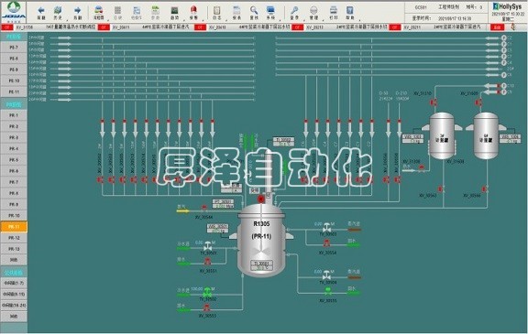528x334 pixels.
Task: Select PE-10 in the left sidebar
Action: tap(14, 81)
